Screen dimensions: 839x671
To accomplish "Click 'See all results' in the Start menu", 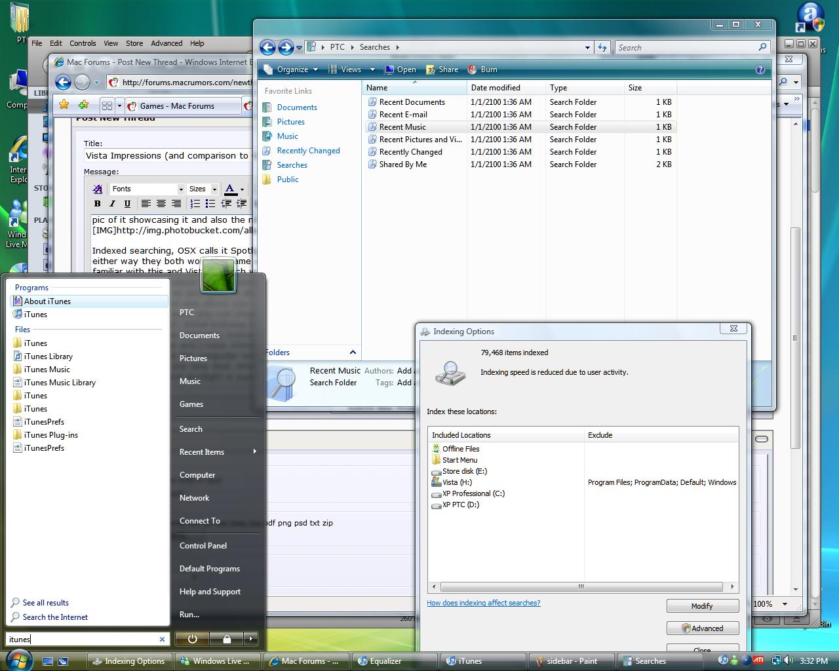I will [x=46, y=603].
